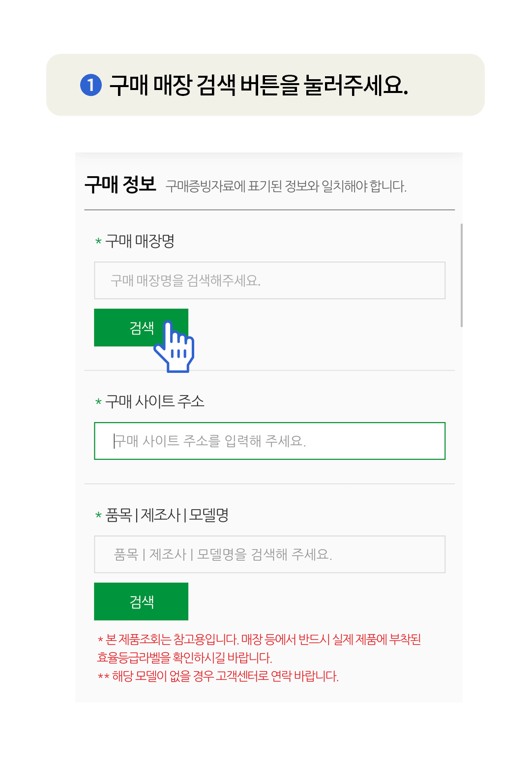Click green asterisk beside 품목 | 제조사 label
The image size is (531, 759).
[98, 516]
